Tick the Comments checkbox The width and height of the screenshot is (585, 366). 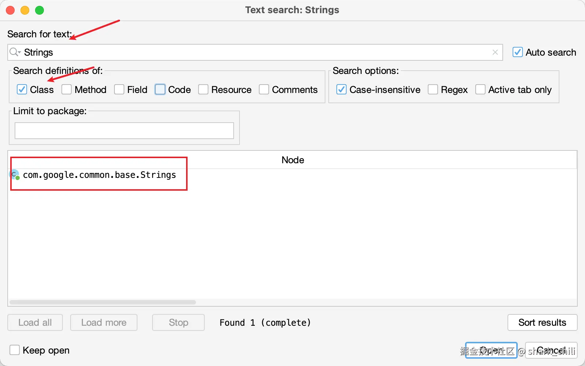click(264, 90)
